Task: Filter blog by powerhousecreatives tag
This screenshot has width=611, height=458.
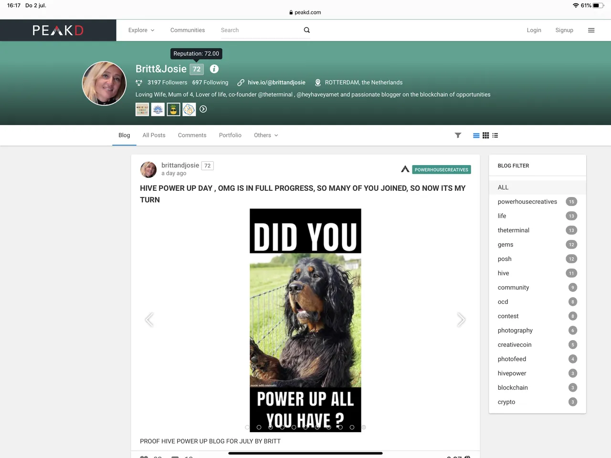Action: coord(537,202)
